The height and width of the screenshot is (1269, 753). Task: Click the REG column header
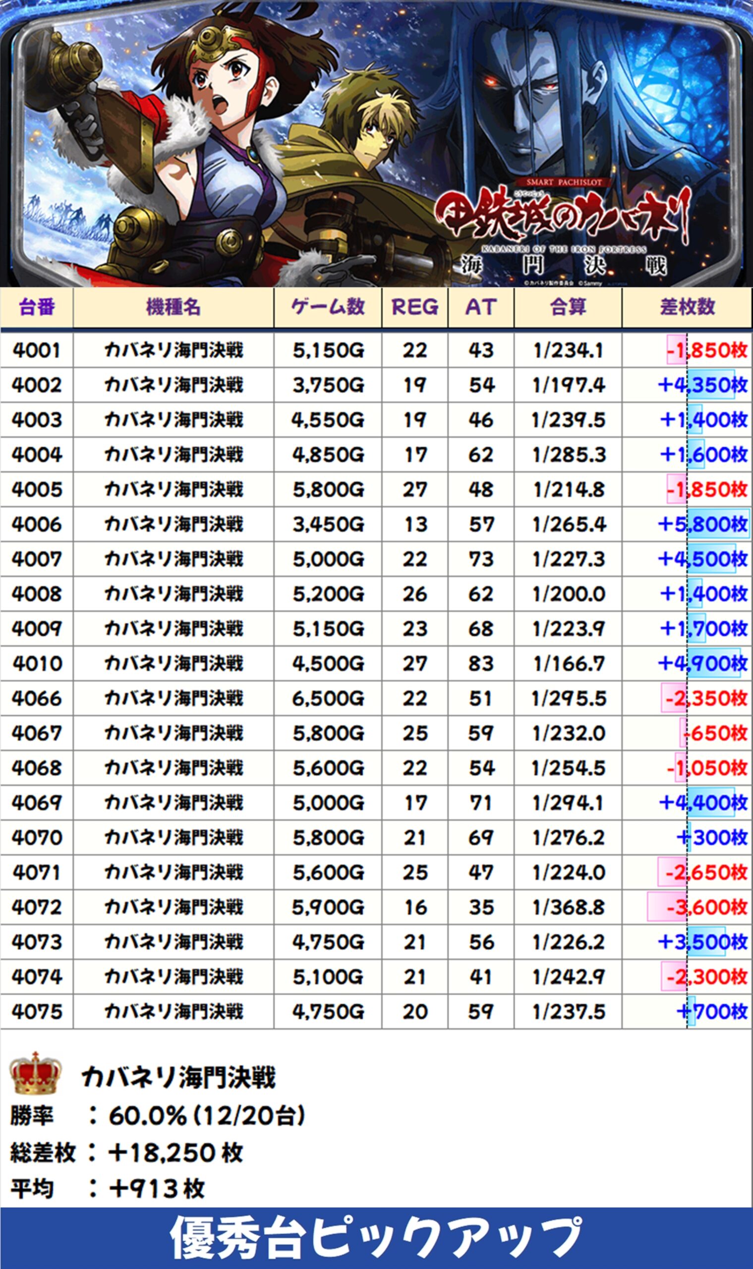click(414, 307)
